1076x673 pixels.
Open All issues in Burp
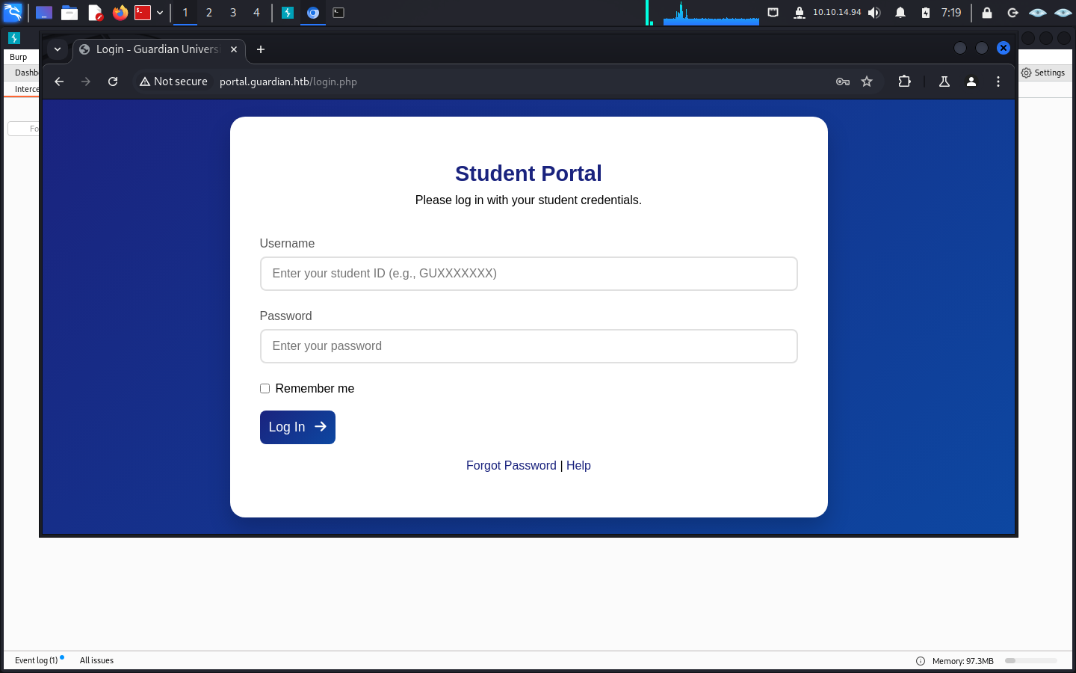point(96,660)
